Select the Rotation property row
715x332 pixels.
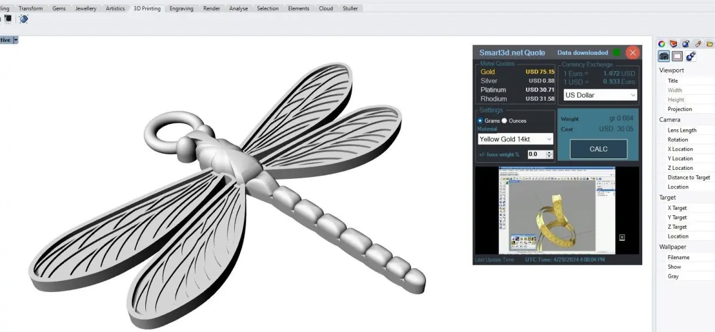pos(686,139)
